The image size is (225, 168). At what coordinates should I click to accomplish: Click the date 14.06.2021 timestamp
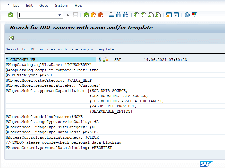click(165, 60)
